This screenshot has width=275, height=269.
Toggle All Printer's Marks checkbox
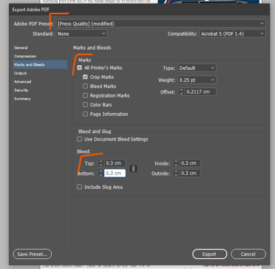(79, 68)
